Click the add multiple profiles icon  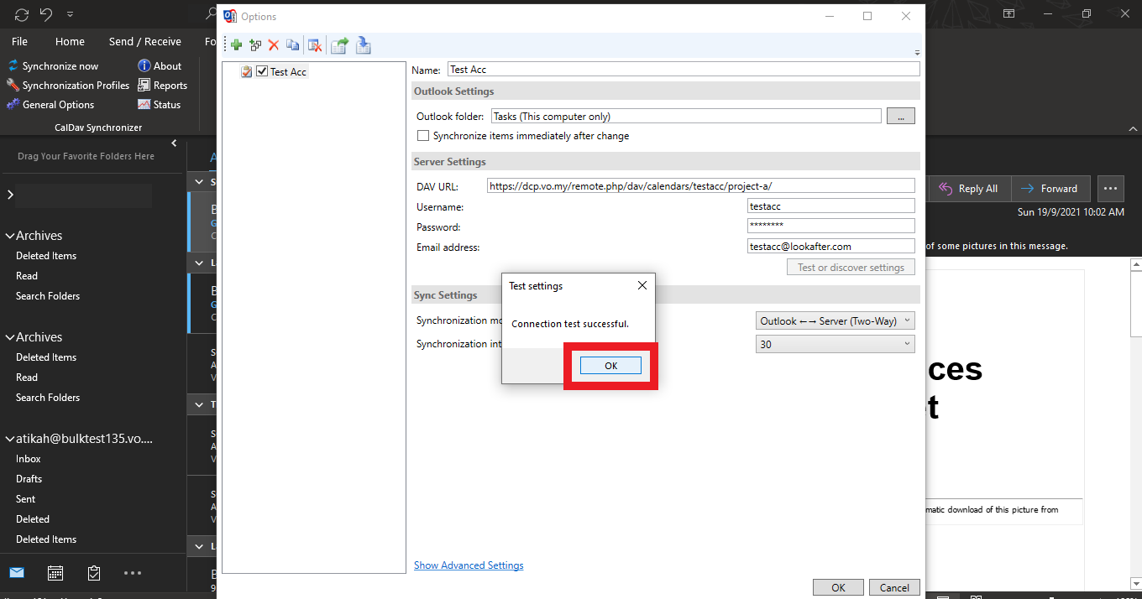255,45
